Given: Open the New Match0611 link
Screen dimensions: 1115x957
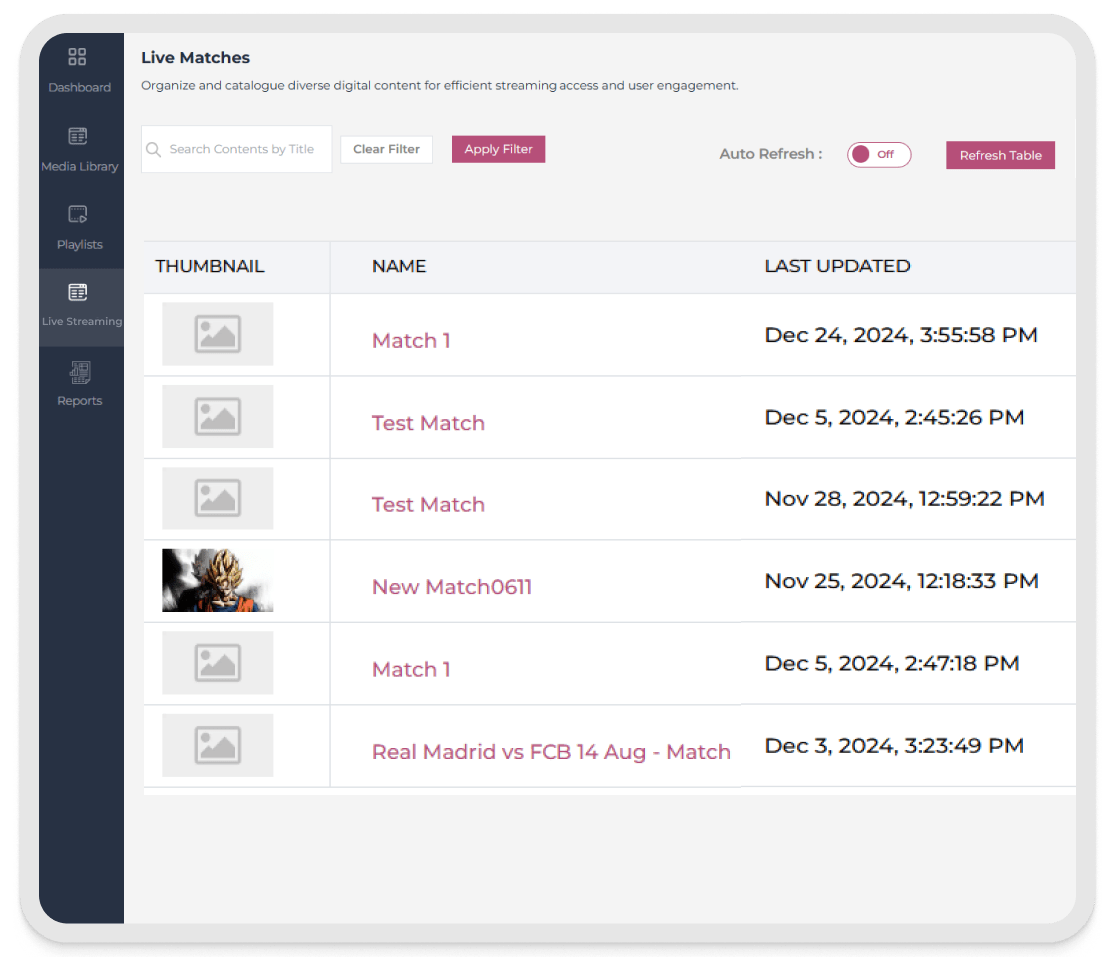Looking at the screenshot, I should [x=451, y=587].
